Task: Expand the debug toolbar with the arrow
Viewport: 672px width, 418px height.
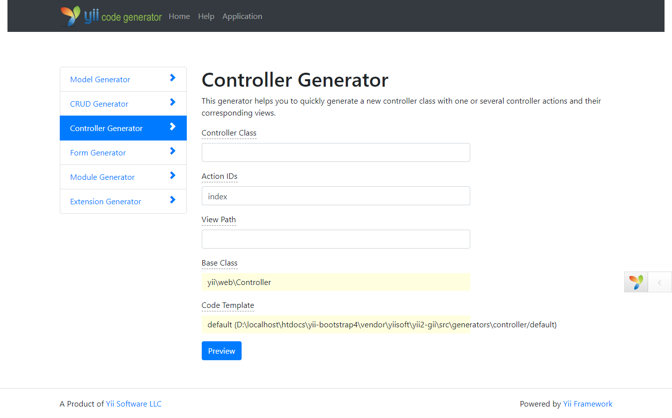Action: click(x=660, y=282)
